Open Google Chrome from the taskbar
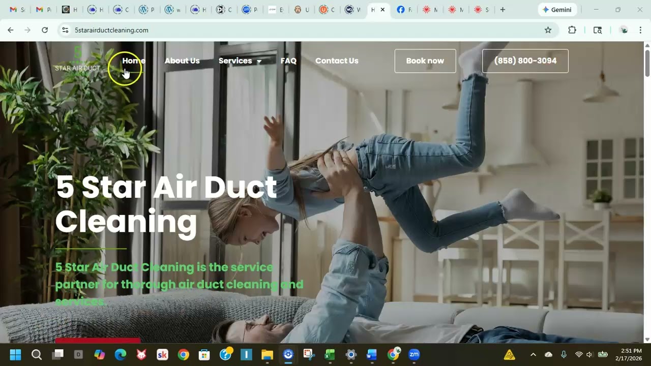Image resolution: width=651 pixels, height=366 pixels. click(184, 354)
